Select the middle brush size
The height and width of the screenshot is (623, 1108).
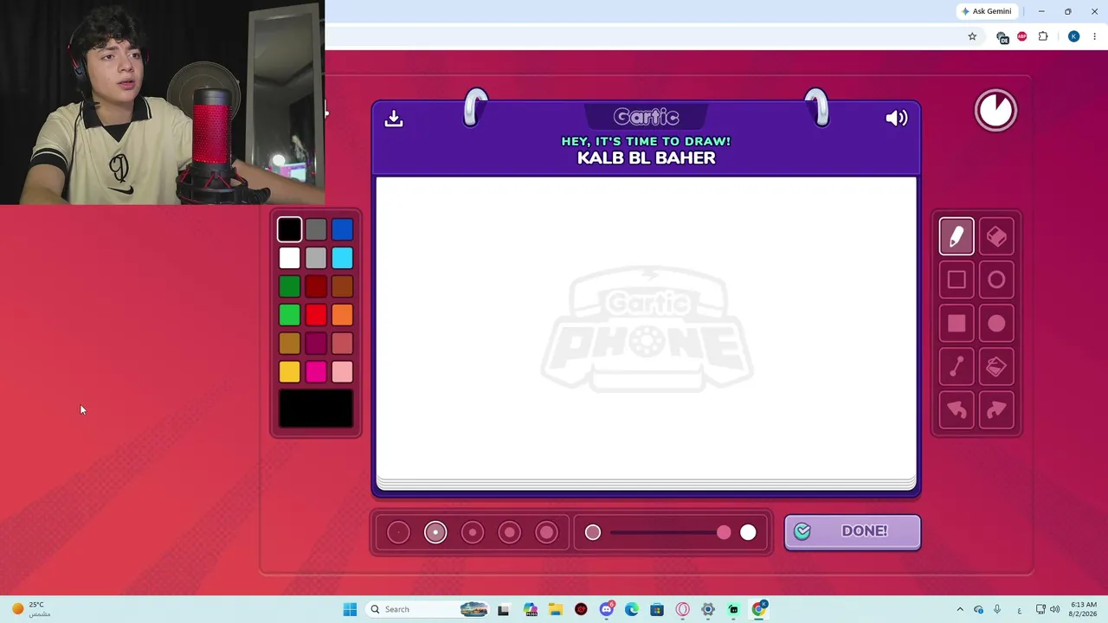[473, 532]
